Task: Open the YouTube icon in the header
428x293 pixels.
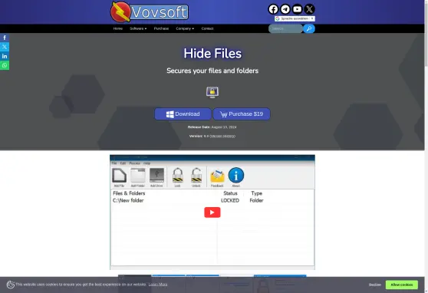Action: (298, 9)
